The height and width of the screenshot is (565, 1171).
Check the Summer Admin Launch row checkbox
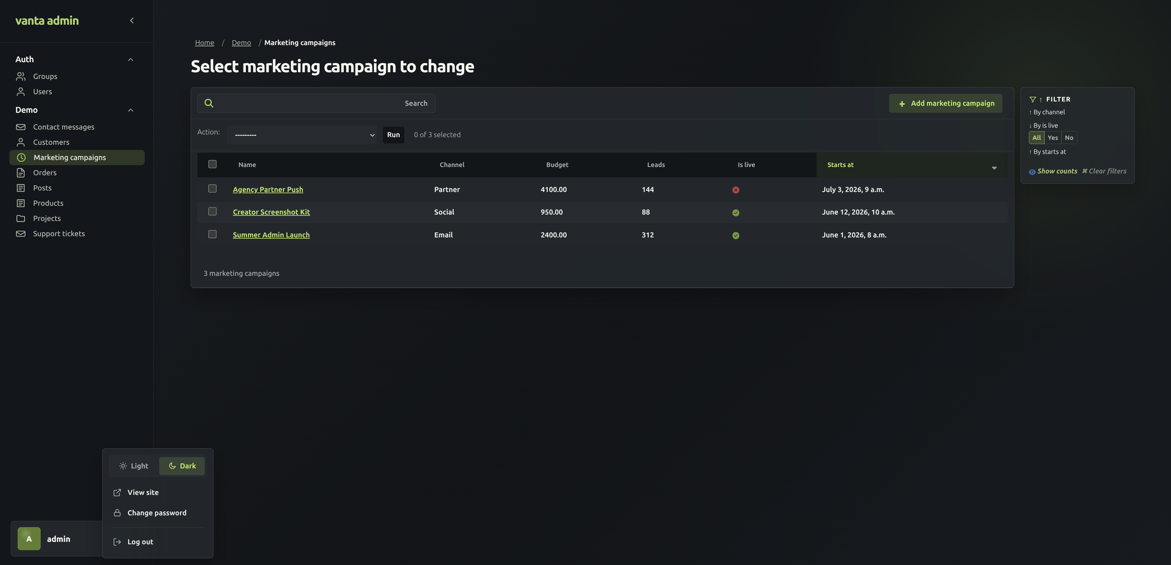[212, 234]
